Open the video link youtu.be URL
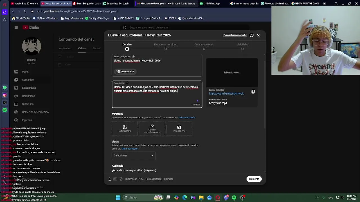The width and height of the screenshot is (360, 202). click(x=226, y=93)
